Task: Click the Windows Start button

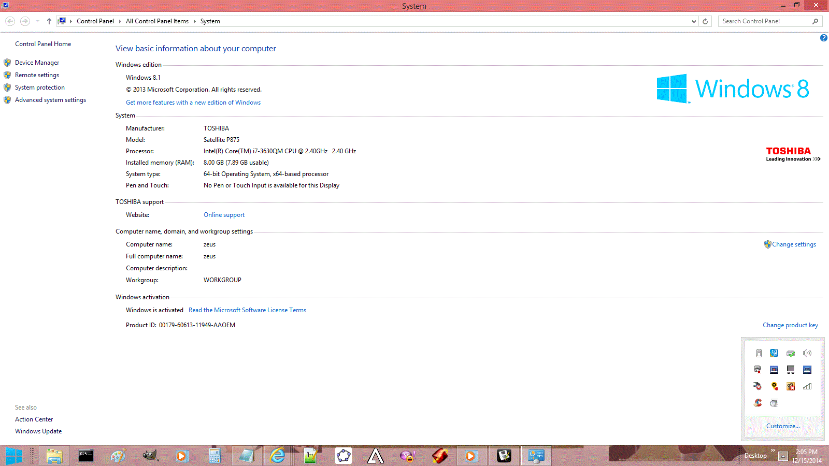Action: tap(14, 456)
